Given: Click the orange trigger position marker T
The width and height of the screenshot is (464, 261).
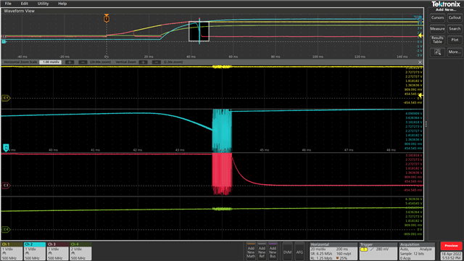Looking at the screenshot, I should 107,18.
